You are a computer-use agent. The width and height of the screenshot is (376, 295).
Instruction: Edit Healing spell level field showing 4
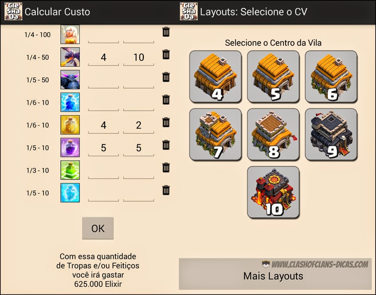coord(103,126)
